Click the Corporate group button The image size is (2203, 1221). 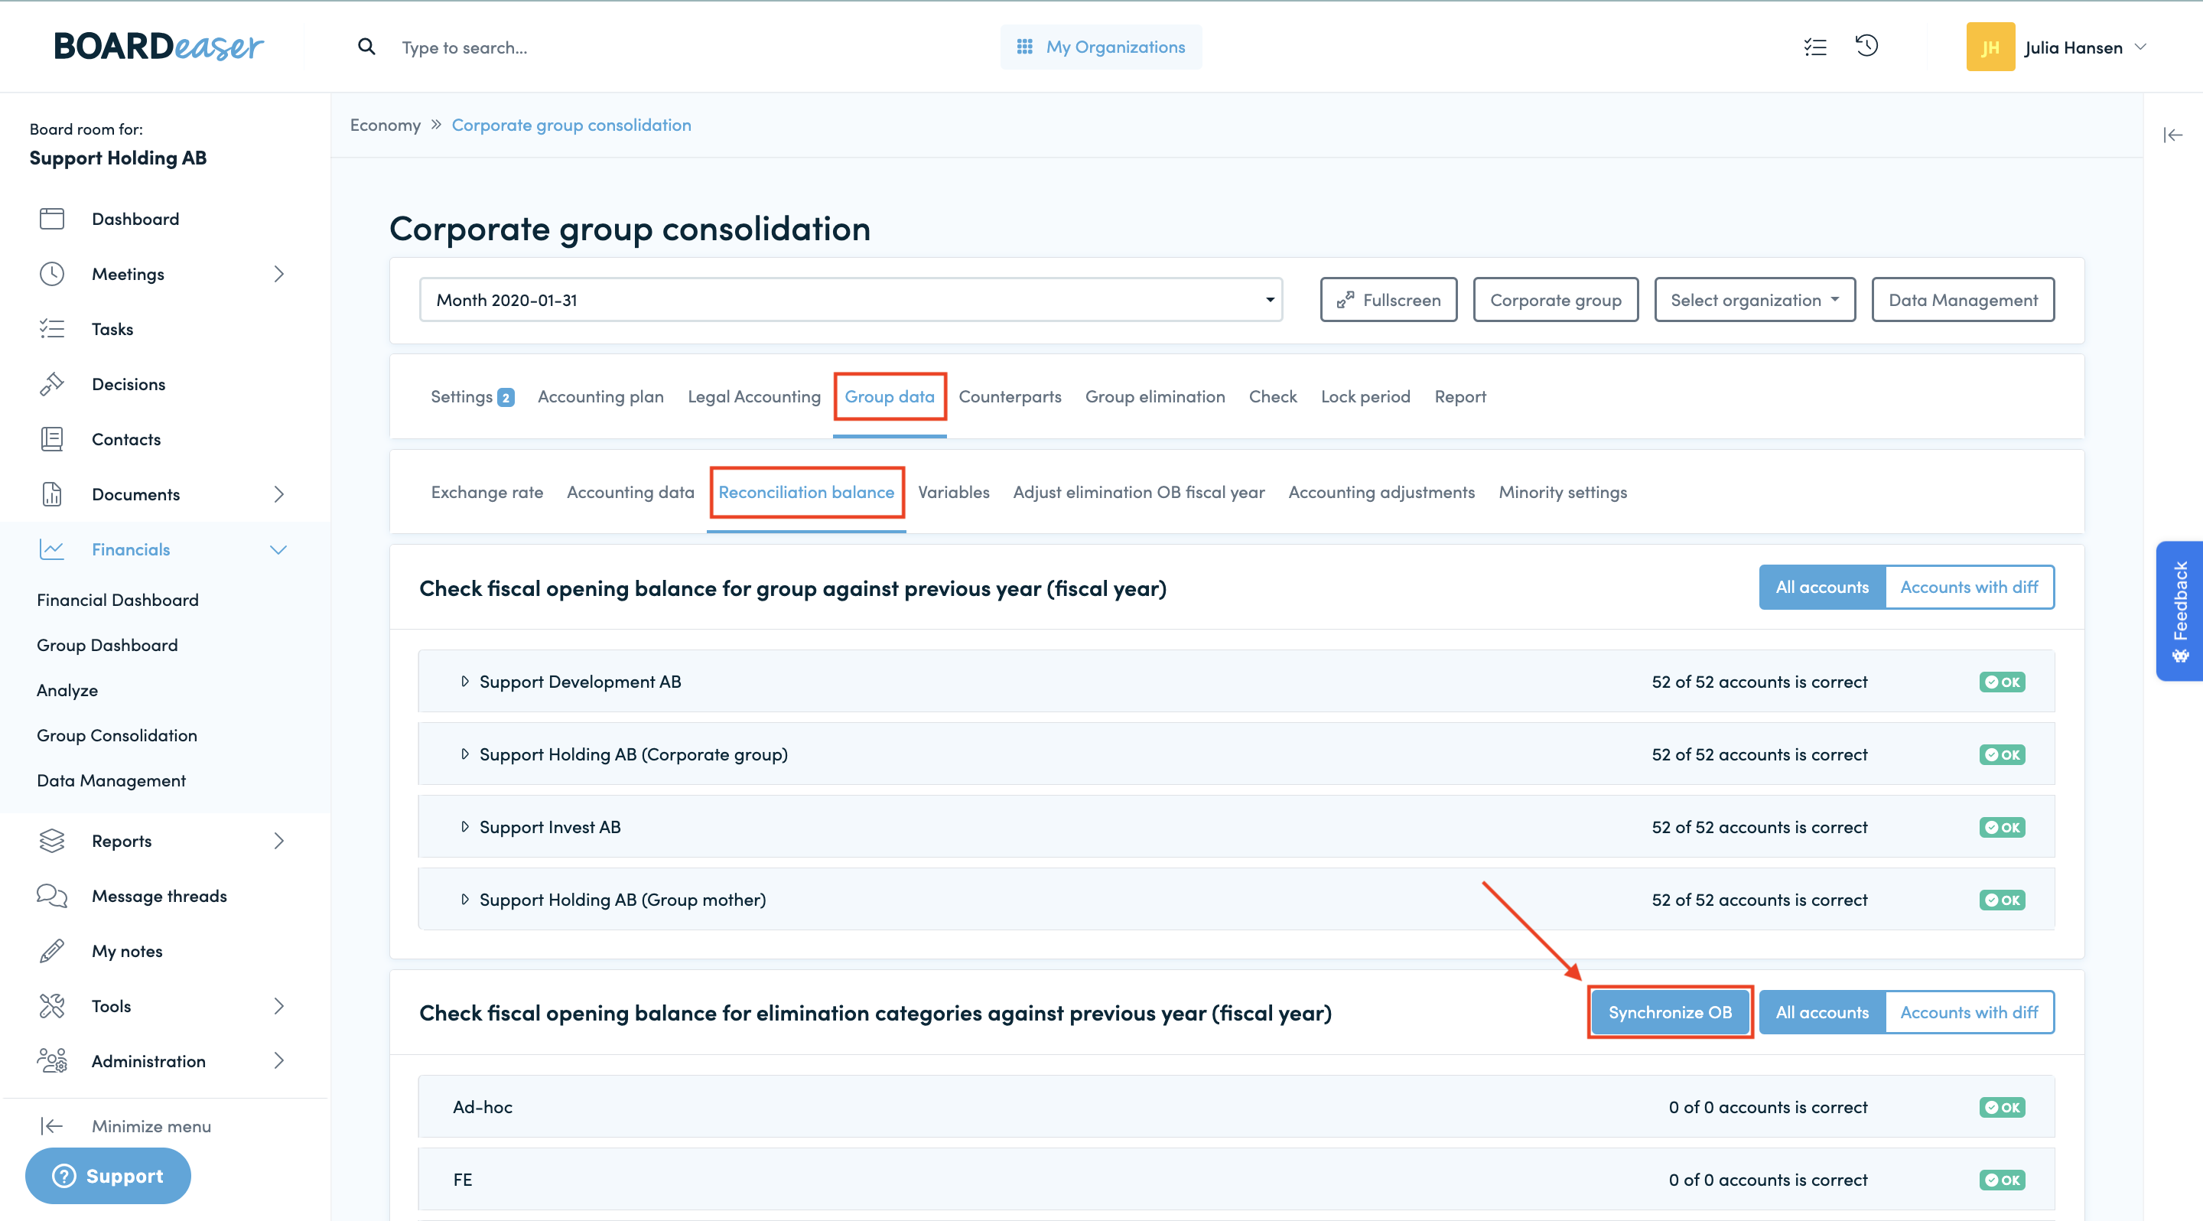[1556, 300]
